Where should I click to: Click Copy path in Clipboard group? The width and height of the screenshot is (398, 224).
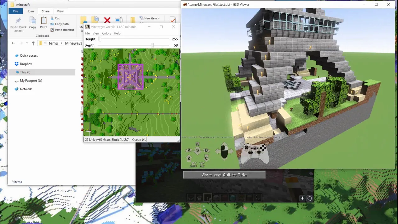59,24
